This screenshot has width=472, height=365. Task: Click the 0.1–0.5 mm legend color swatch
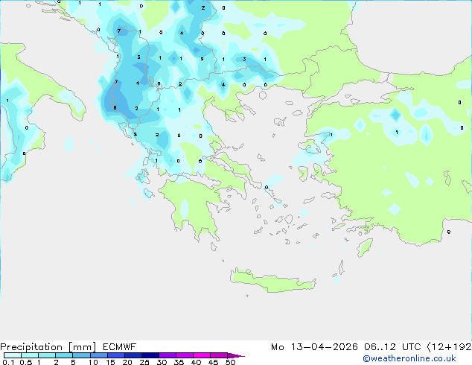tap(13, 355)
